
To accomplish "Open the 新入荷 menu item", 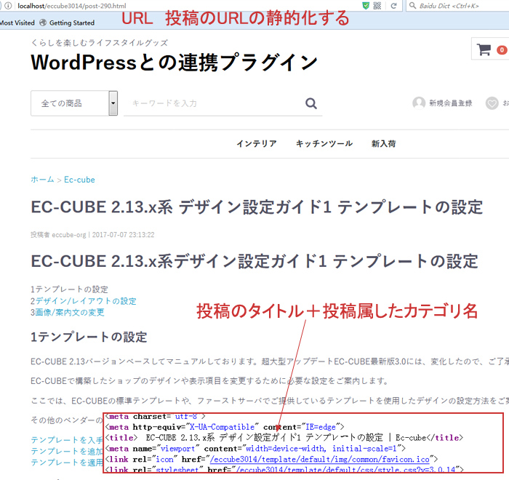I will [383, 143].
